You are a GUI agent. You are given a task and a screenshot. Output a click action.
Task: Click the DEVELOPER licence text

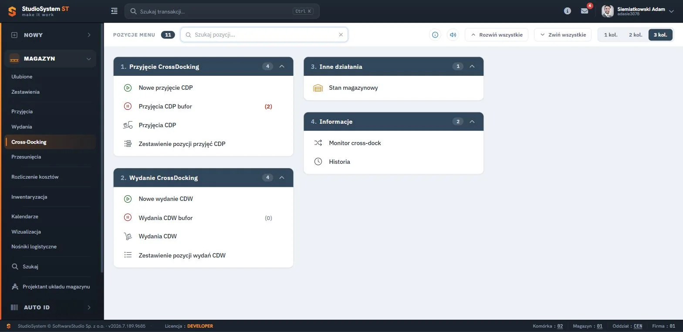200,326
